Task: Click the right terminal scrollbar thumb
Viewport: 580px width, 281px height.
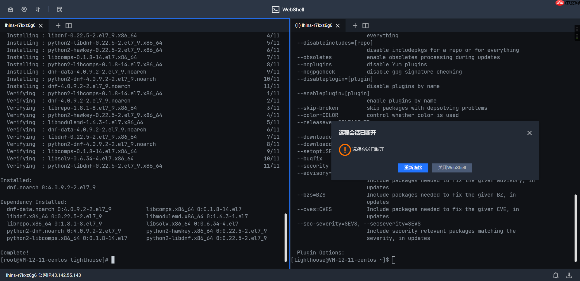Action: [x=575, y=228]
